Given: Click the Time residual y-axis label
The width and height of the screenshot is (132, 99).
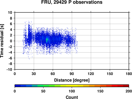Looking at the screenshot, I should coord(2,41).
